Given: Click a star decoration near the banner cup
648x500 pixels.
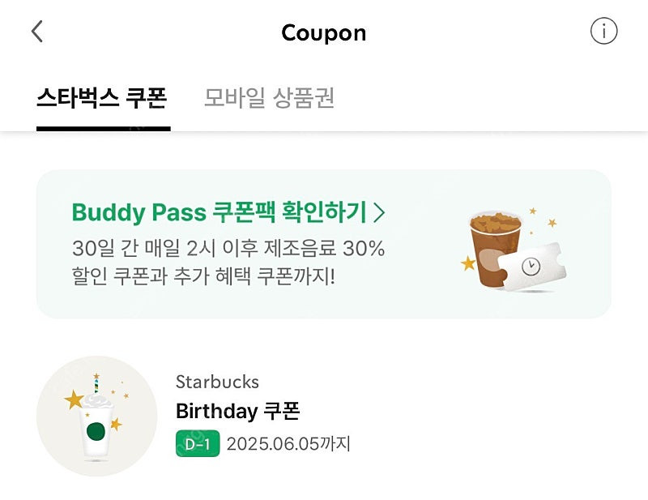Looking at the screenshot, I should [x=467, y=263].
